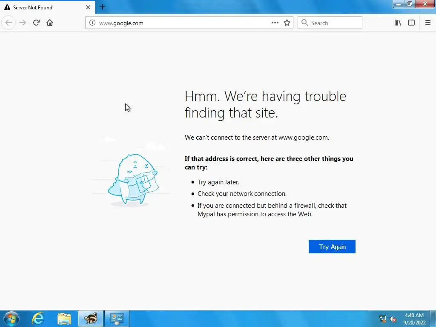Minimize the browser window
The width and height of the screenshot is (436, 327).
point(399,4)
